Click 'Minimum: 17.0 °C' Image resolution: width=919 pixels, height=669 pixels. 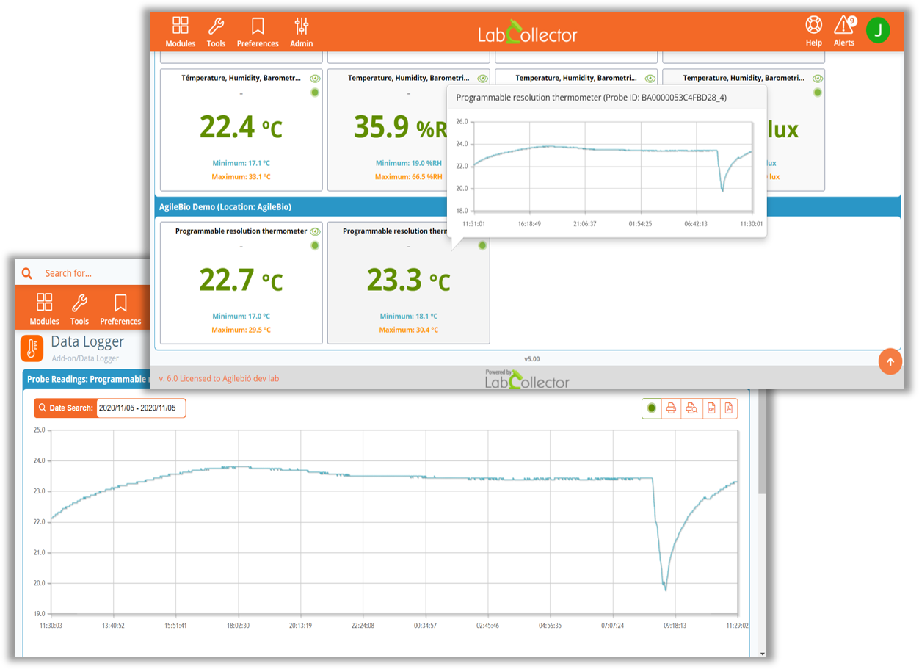click(x=241, y=316)
